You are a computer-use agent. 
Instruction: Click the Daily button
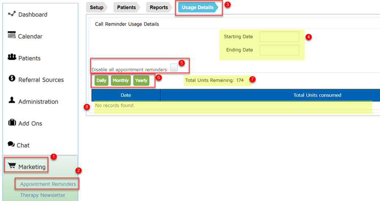point(101,80)
